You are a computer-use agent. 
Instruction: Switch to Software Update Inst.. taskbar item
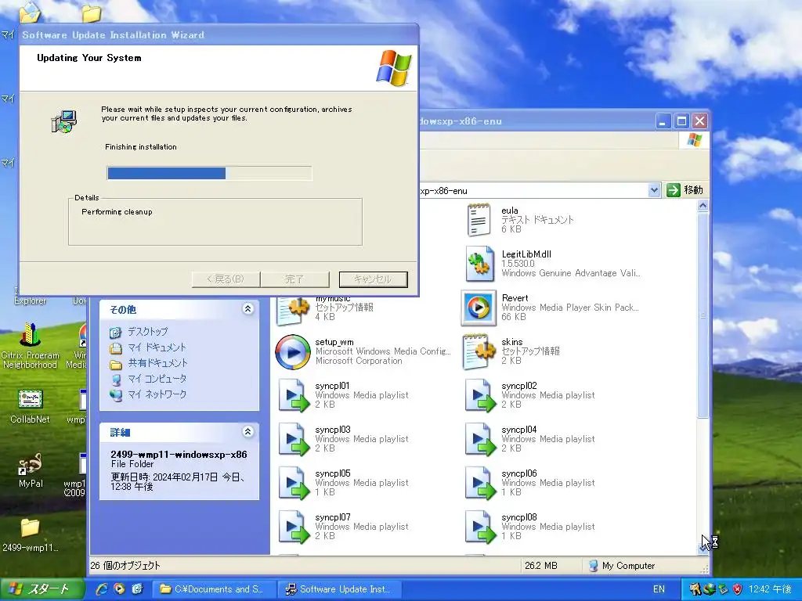pos(340,589)
